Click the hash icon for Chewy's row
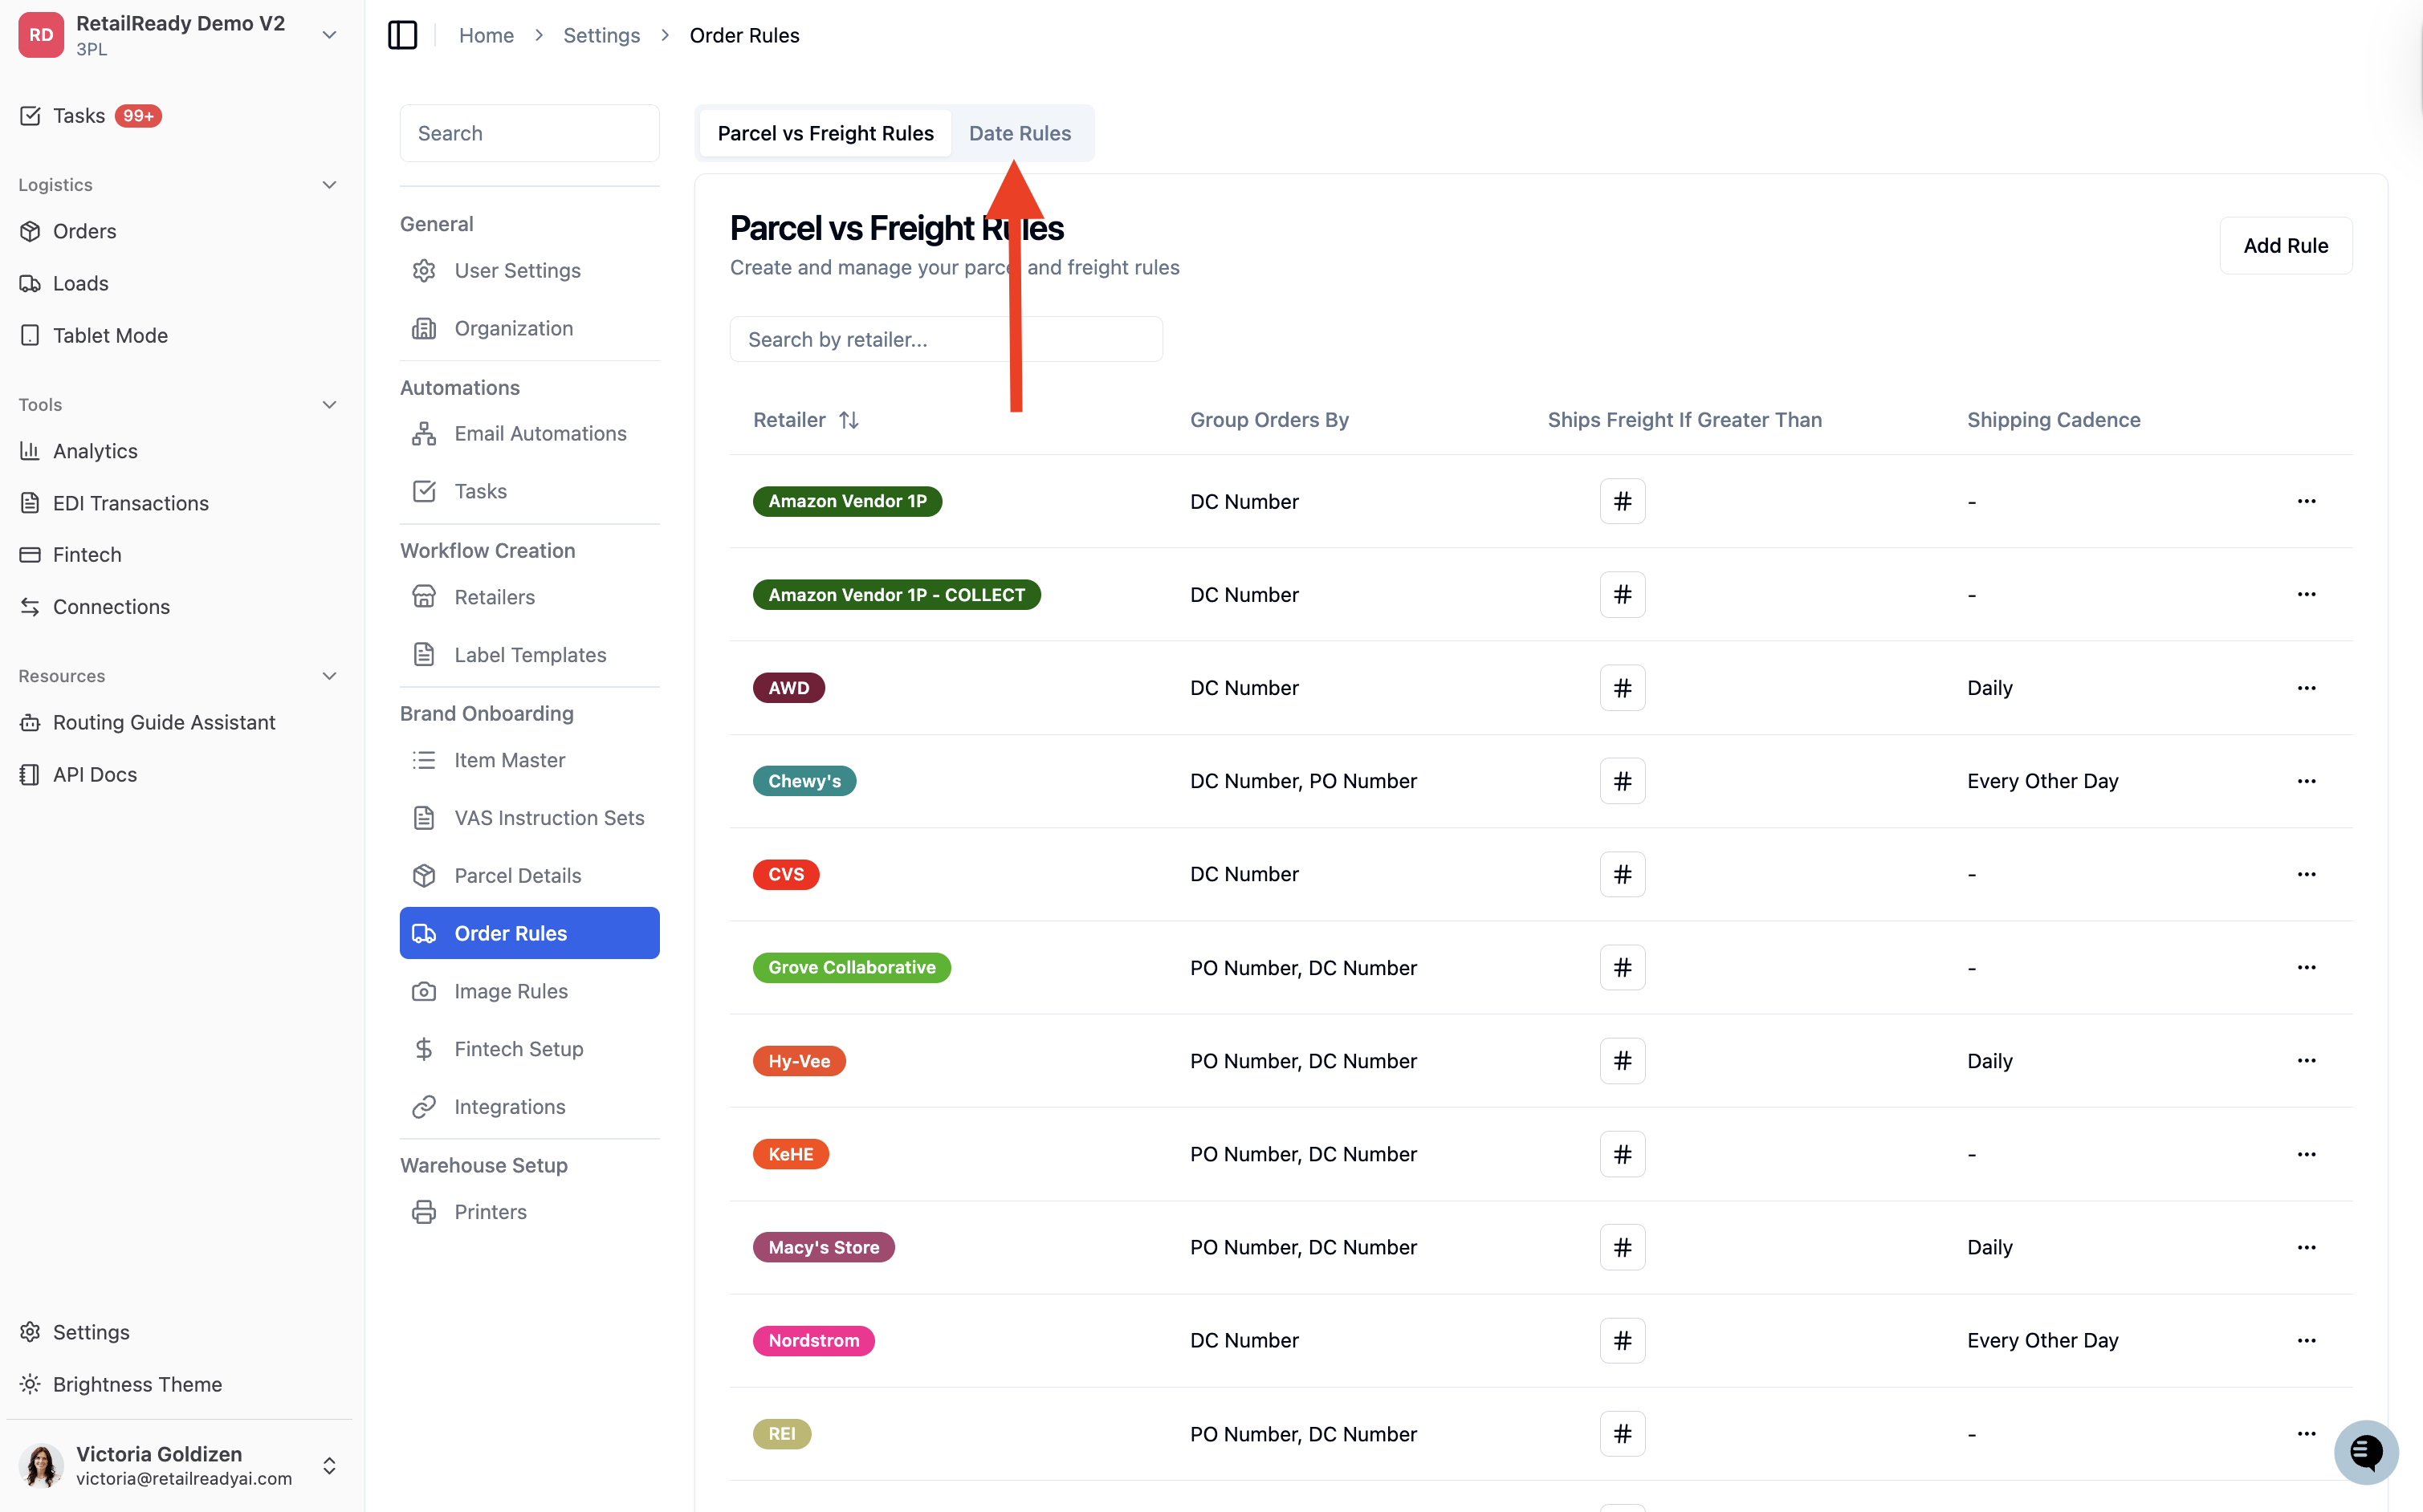Viewport: 2423px width, 1512px height. pyautogui.click(x=1622, y=781)
